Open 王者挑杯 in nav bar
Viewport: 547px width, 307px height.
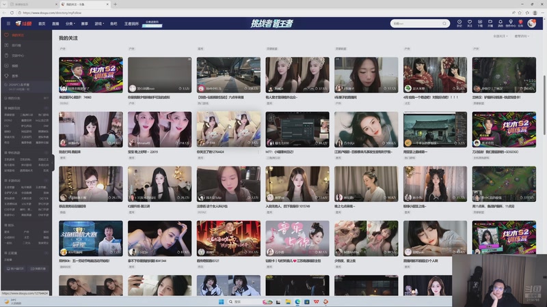pos(131,24)
